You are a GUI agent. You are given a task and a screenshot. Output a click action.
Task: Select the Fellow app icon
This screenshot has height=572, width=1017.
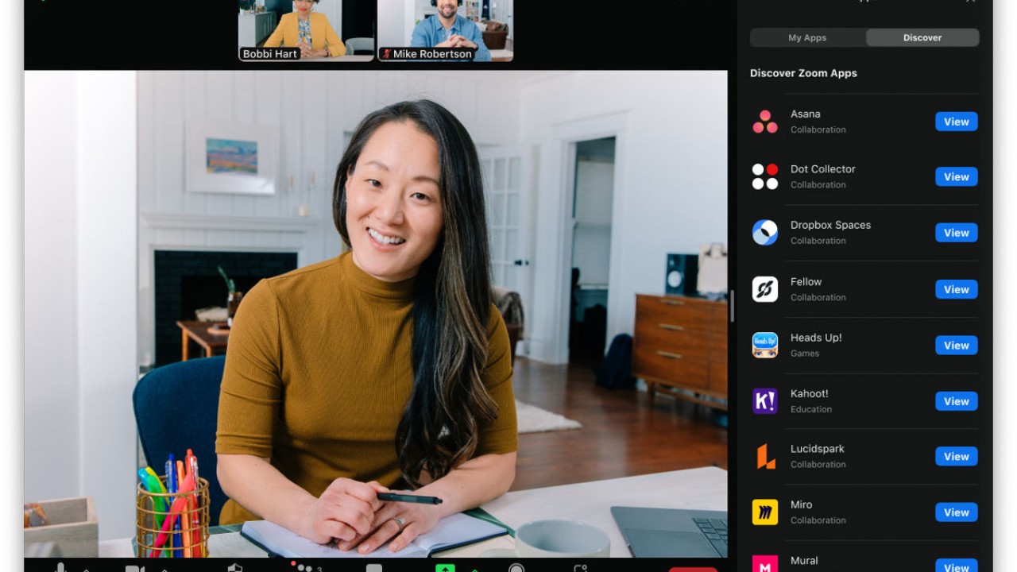click(x=764, y=289)
